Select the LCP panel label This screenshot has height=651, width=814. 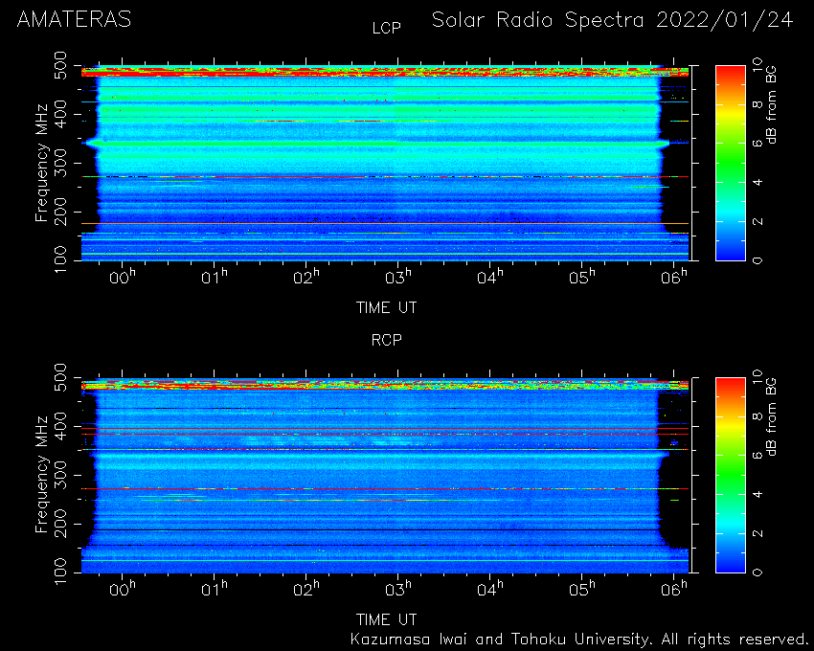point(386,28)
